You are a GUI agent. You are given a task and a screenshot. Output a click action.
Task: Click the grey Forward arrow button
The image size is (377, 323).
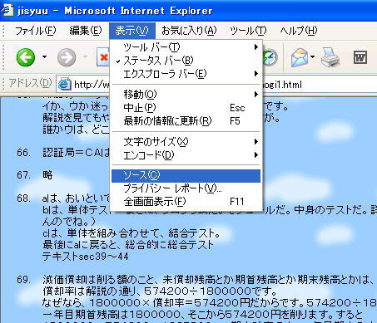67,57
